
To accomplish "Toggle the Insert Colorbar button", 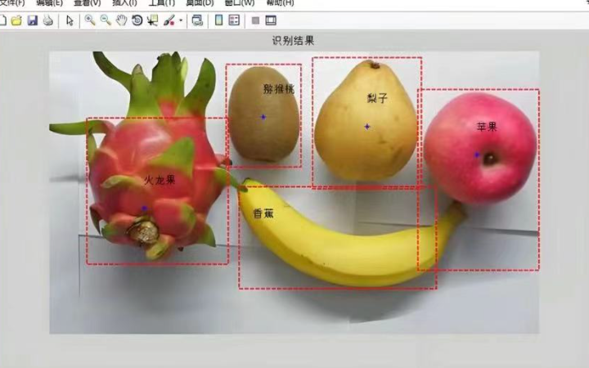I will pos(218,20).
